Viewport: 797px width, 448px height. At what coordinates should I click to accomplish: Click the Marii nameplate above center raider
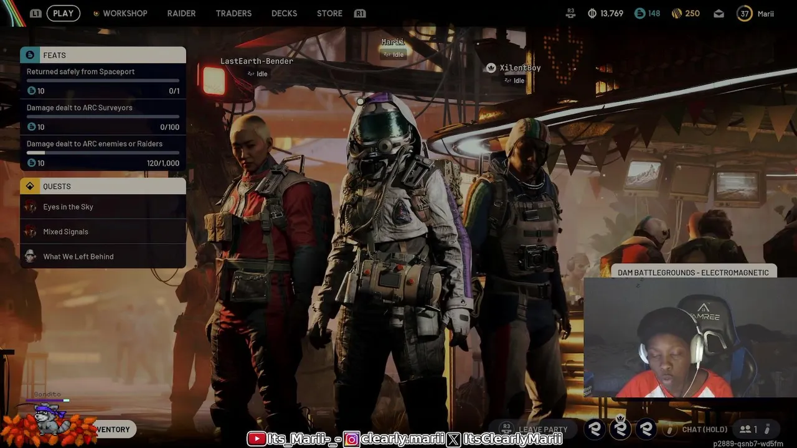click(x=393, y=42)
